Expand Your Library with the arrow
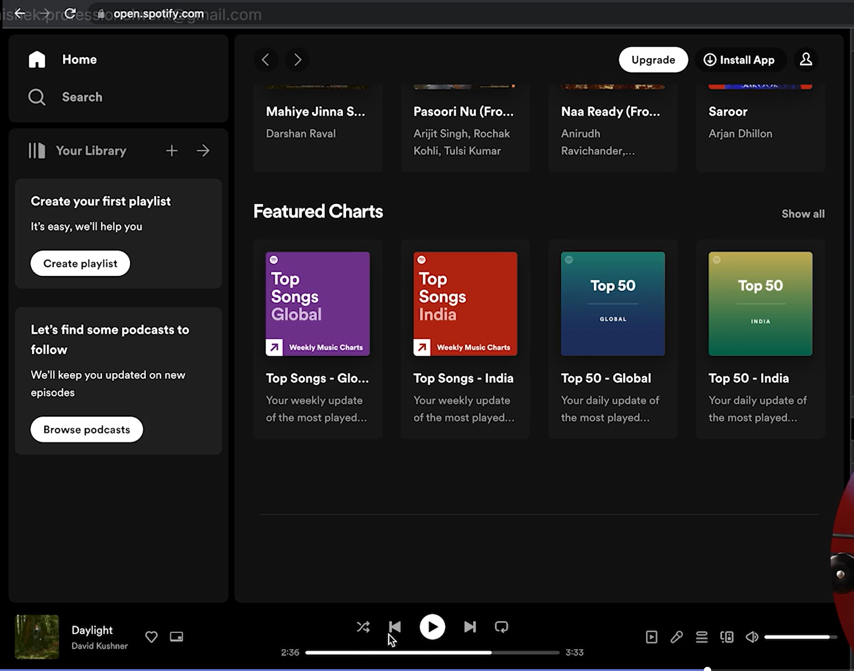Viewport: 854px width, 671px height. coord(203,151)
